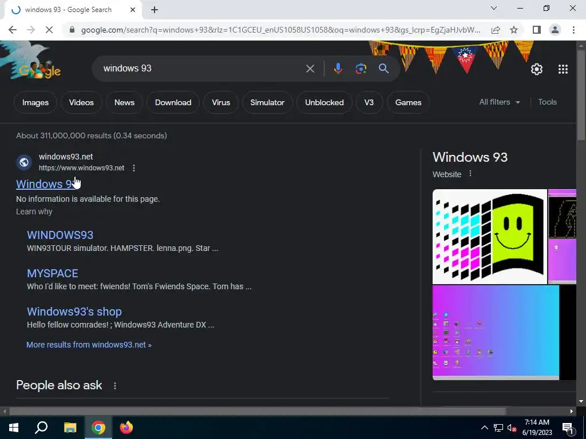Open the notification center icon
The image size is (586, 439).
tap(568, 428)
